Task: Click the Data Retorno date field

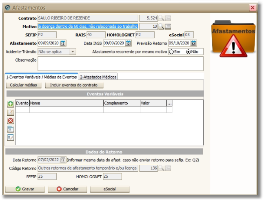Action: (x=49, y=160)
